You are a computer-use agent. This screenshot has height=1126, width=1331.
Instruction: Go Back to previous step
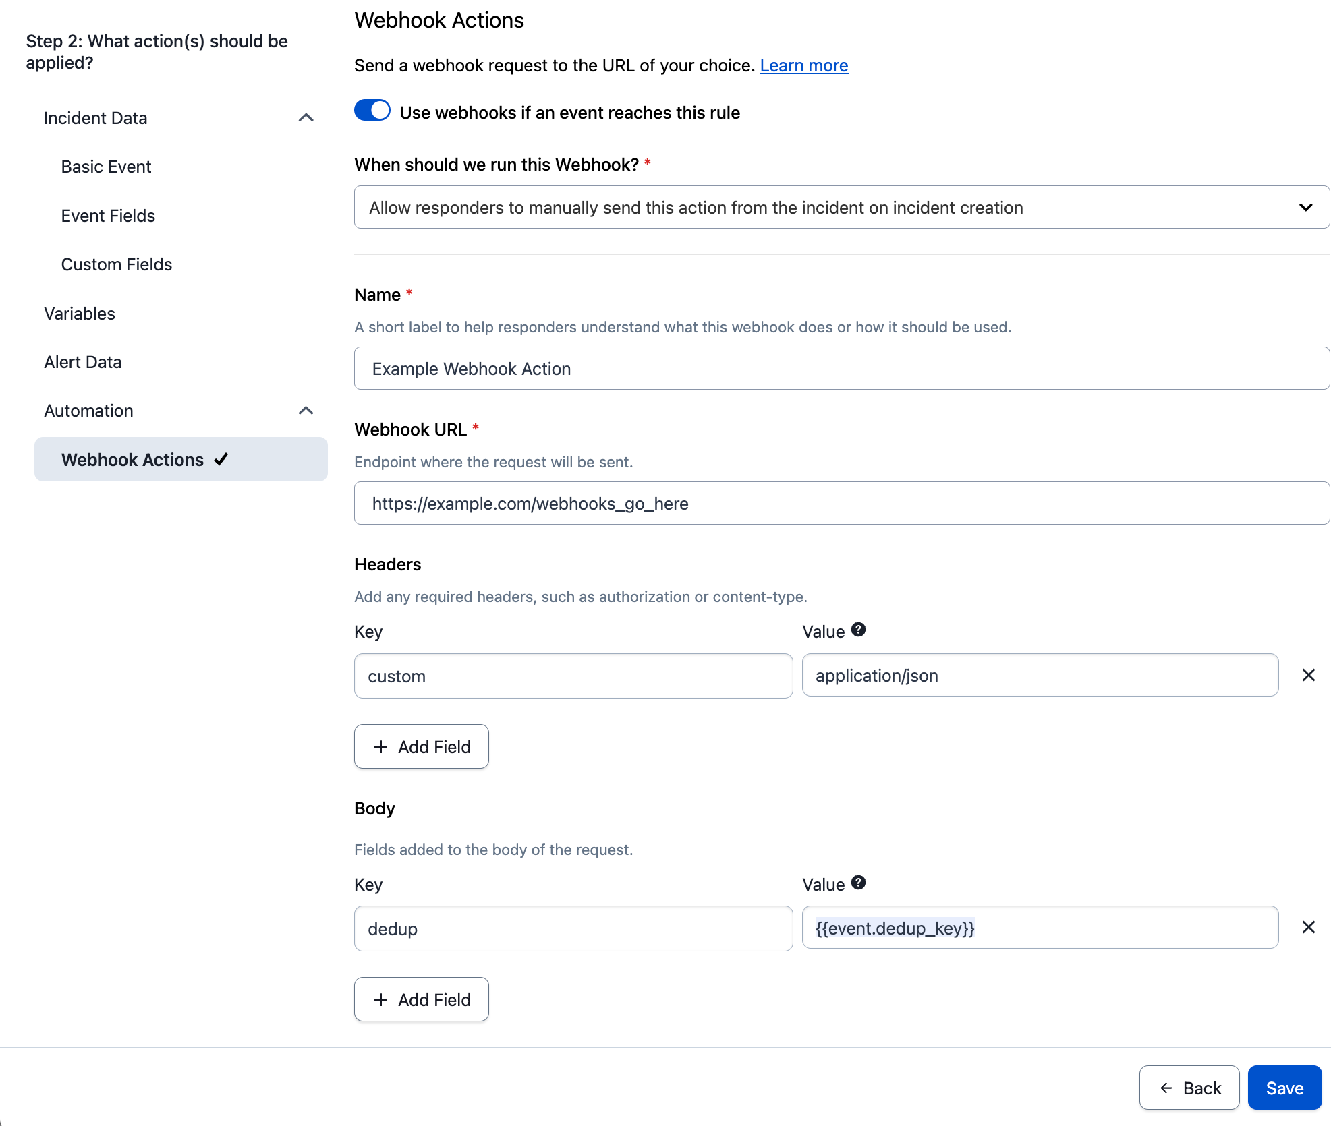[x=1189, y=1088]
